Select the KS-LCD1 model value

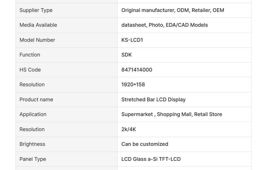click(x=132, y=40)
